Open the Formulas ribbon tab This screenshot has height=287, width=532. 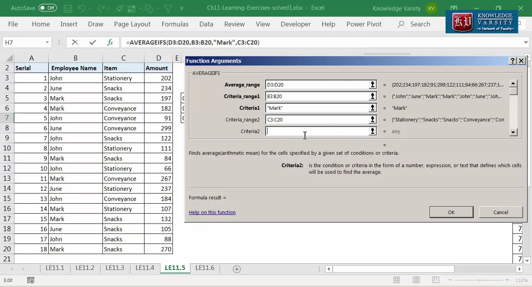(x=175, y=24)
